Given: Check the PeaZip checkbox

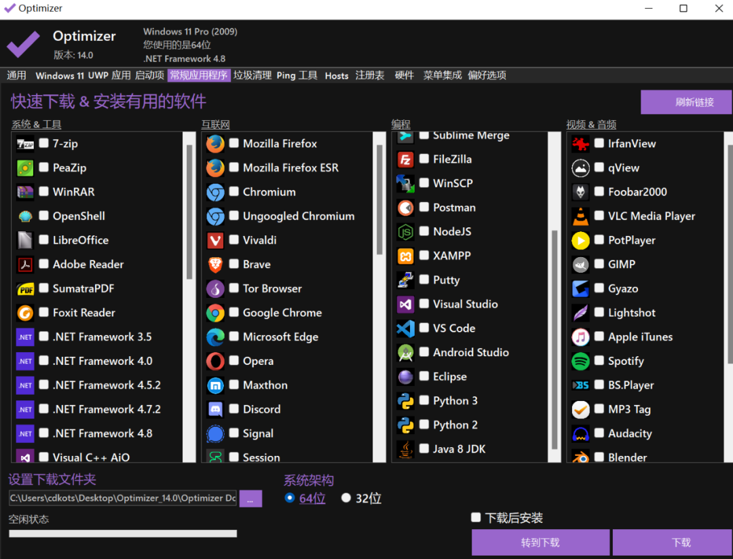Looking at the screenshot, I should pyautogui.click(x=44, y=167).
